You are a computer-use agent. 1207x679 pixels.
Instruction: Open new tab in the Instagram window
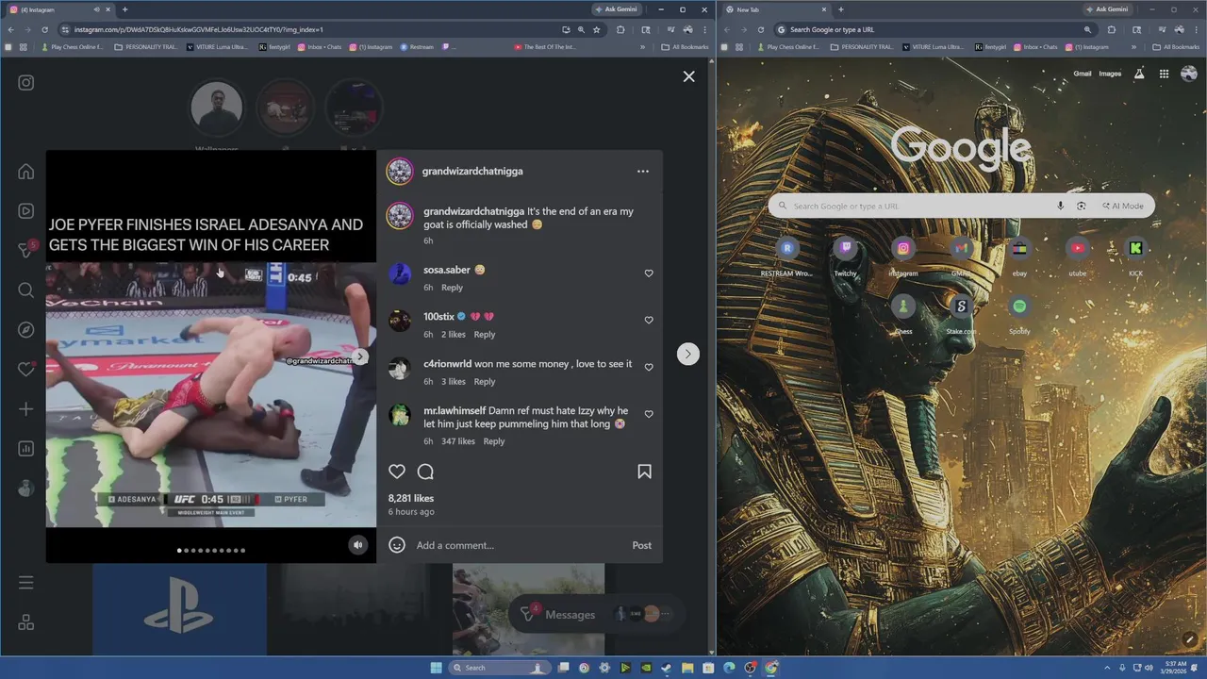click(x=124, y=9)
